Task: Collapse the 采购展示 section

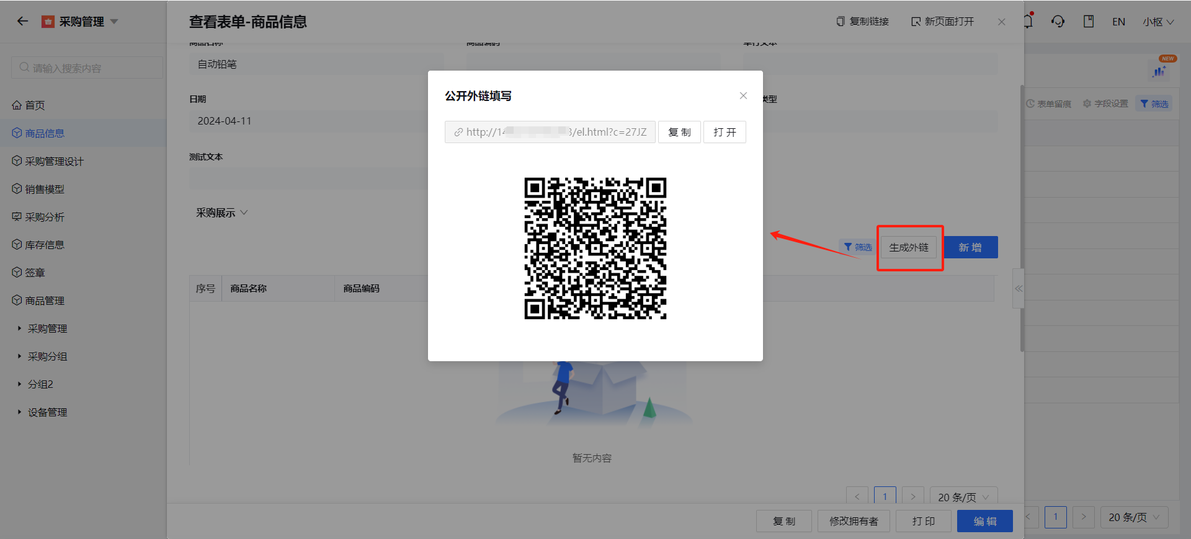Action: 222,213
